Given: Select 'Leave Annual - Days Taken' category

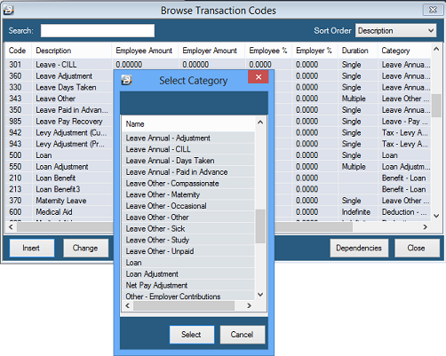Looking at the screenshot, I should pos(188,161).
